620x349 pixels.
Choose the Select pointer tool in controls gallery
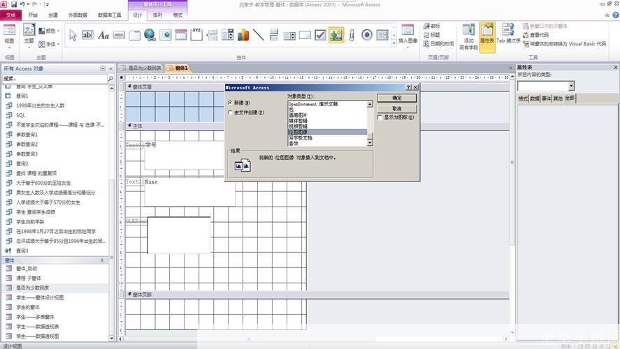(x=73, y=35)
